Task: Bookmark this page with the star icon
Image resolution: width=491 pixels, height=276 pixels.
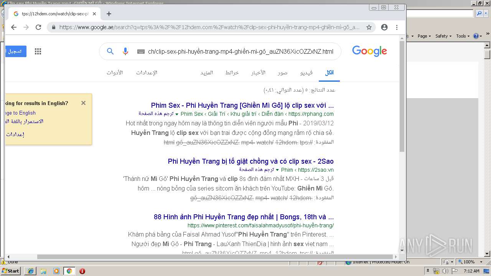Action: click(x=369, y=27)
